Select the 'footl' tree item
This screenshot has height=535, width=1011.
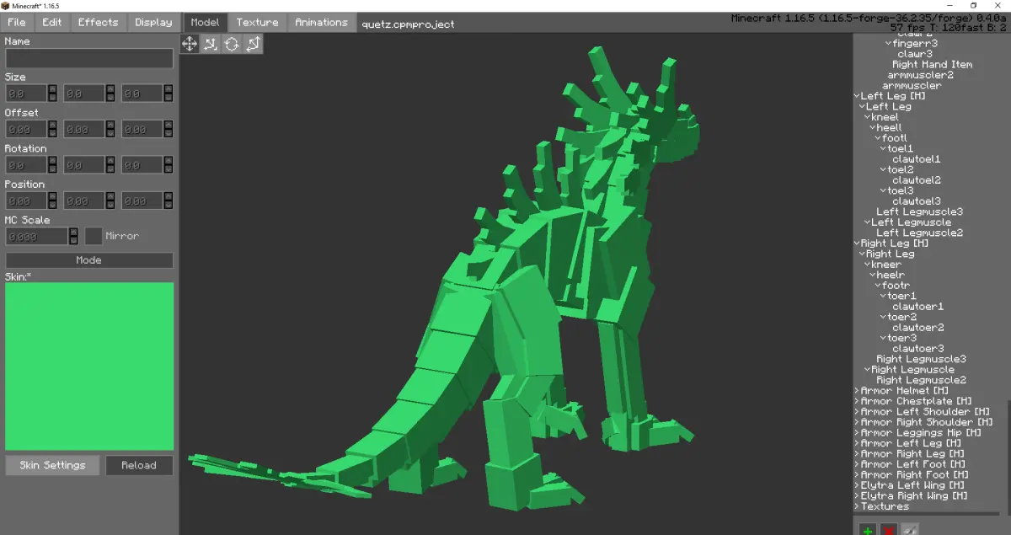[895, 138]
